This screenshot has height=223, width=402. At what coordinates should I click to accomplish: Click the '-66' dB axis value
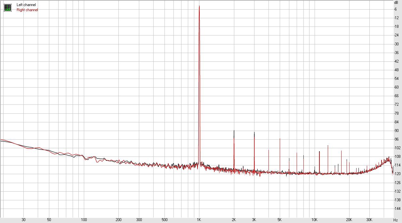(396, 96)
